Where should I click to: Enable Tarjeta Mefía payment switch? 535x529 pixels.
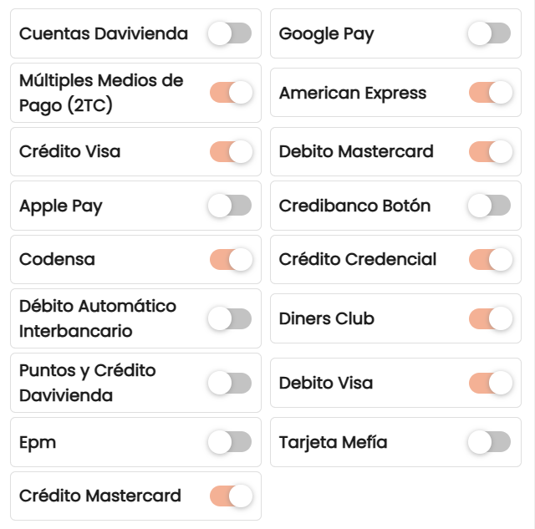(490, 442)
